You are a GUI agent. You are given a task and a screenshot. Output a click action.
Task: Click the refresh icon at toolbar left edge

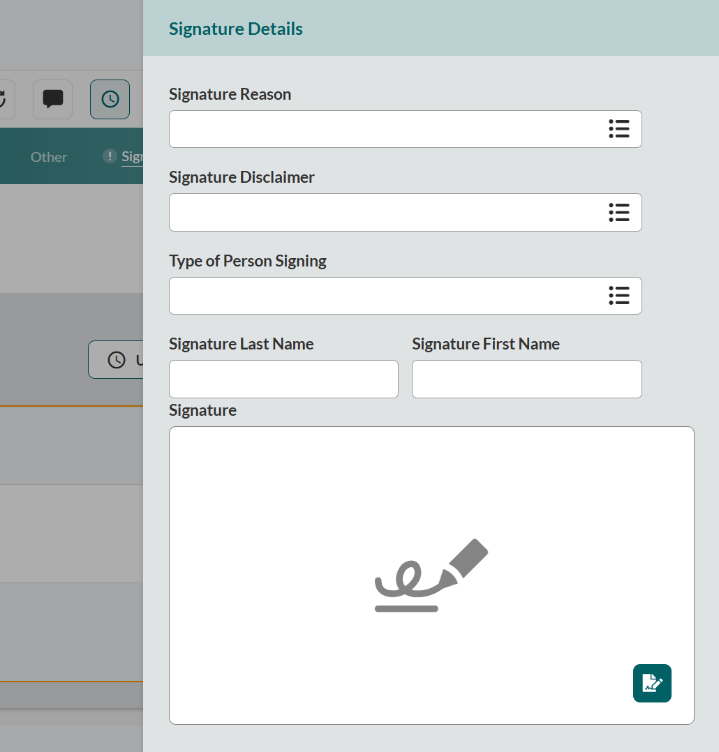click(3, 99)
